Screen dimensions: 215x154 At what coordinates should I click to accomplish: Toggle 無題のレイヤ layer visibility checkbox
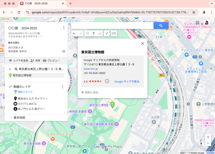(x=10, y=87)
